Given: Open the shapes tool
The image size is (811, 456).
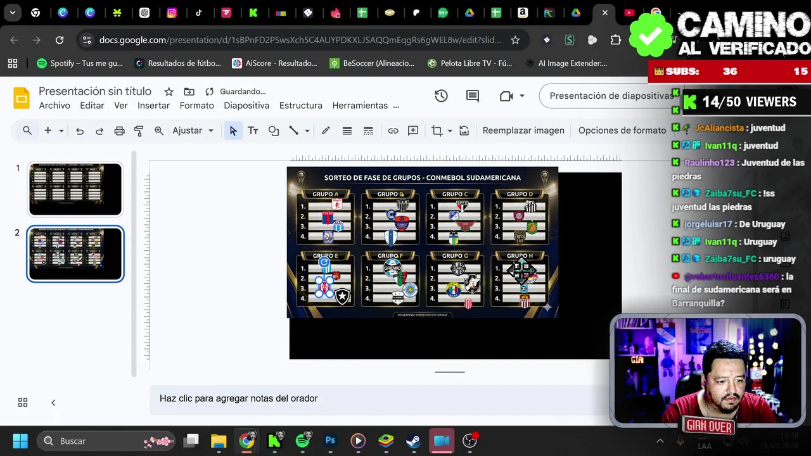Looking at the screenshot, I should click(x=274, y=130).
